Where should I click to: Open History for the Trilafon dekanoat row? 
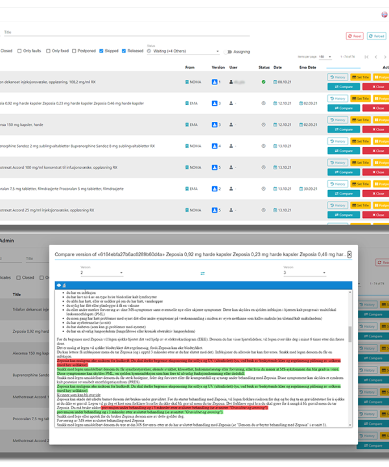pyautogui.click(x=338, y=77)
